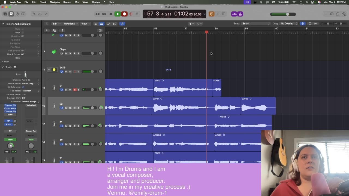Click the horizontal auto zoom icon

[x=316, y=23]
